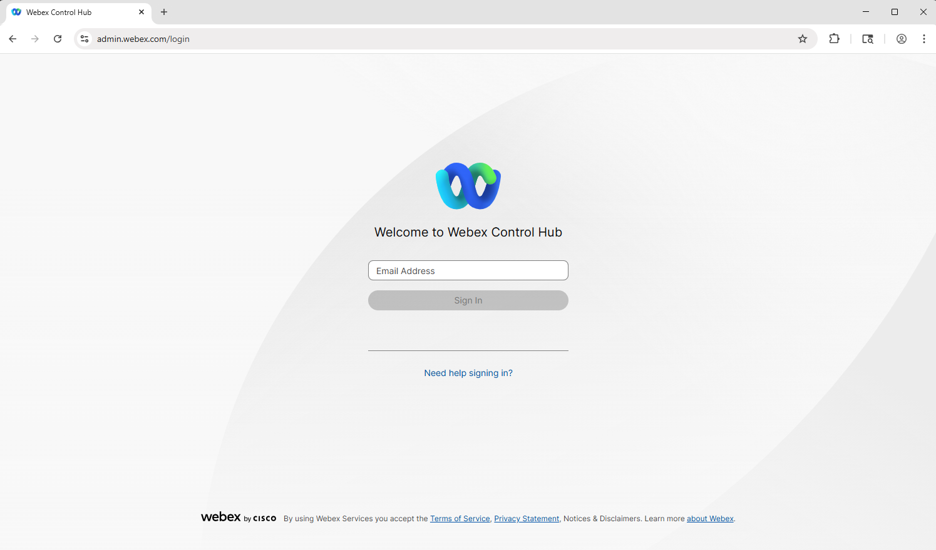This screenshot has height=550, width=936.
Task: Open site information icon in address bar
Action: (85, 39)
